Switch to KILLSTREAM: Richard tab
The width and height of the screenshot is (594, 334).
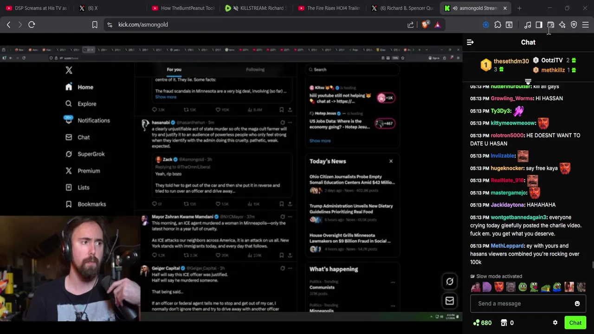click(257, 8)
